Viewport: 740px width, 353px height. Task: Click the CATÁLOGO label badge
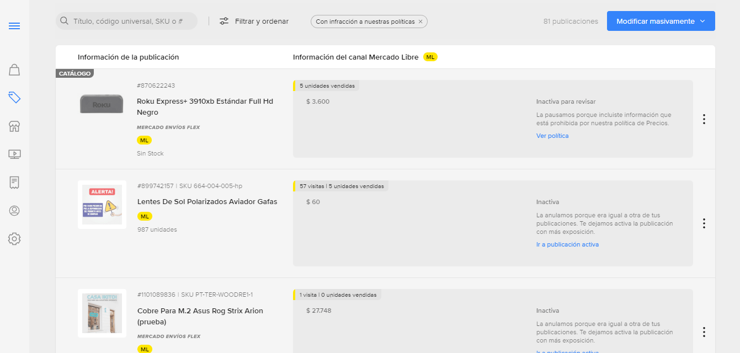coord(74,73)
